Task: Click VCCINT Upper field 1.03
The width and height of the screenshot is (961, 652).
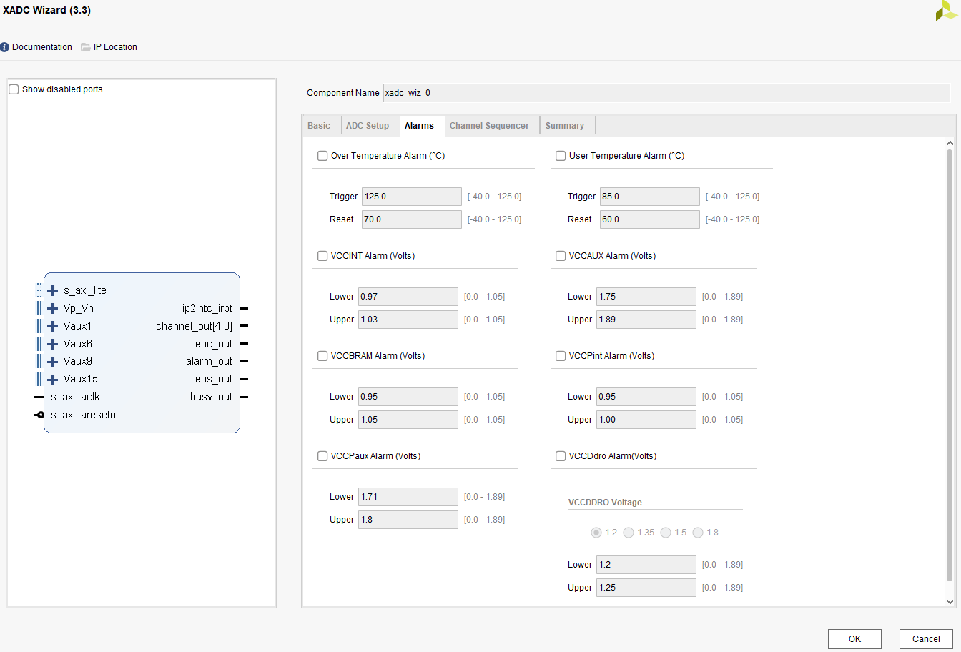Action: tap(408, 320)
